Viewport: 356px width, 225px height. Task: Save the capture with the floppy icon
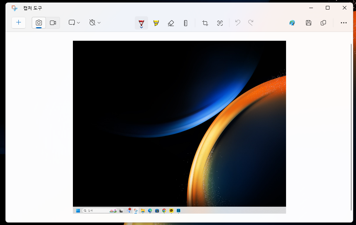point(308,23)
